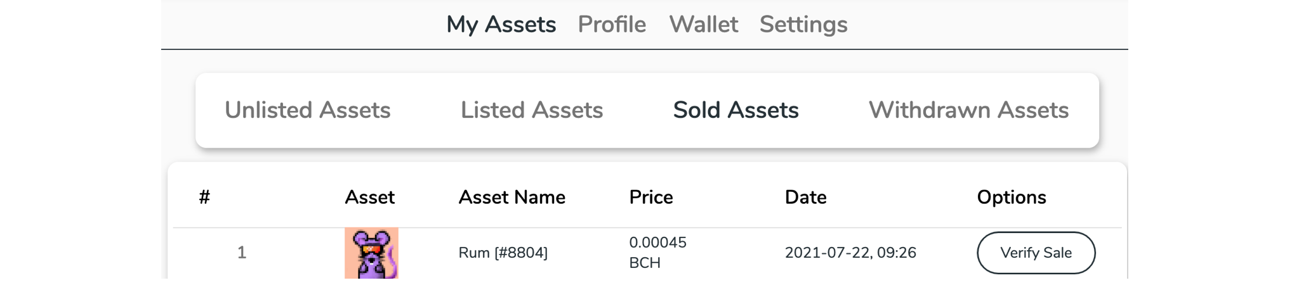This screenshot has width=1292, height=285.
Task: Switch to the Wallet tab
Action: 703,25
